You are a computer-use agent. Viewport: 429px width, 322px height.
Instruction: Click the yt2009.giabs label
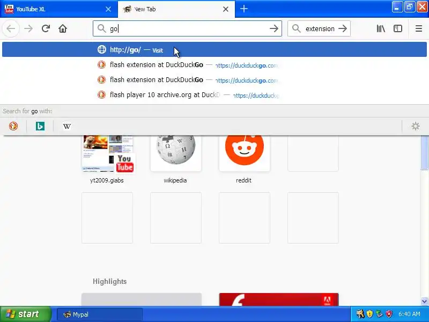pyautogui.click(x=107, y=180)
